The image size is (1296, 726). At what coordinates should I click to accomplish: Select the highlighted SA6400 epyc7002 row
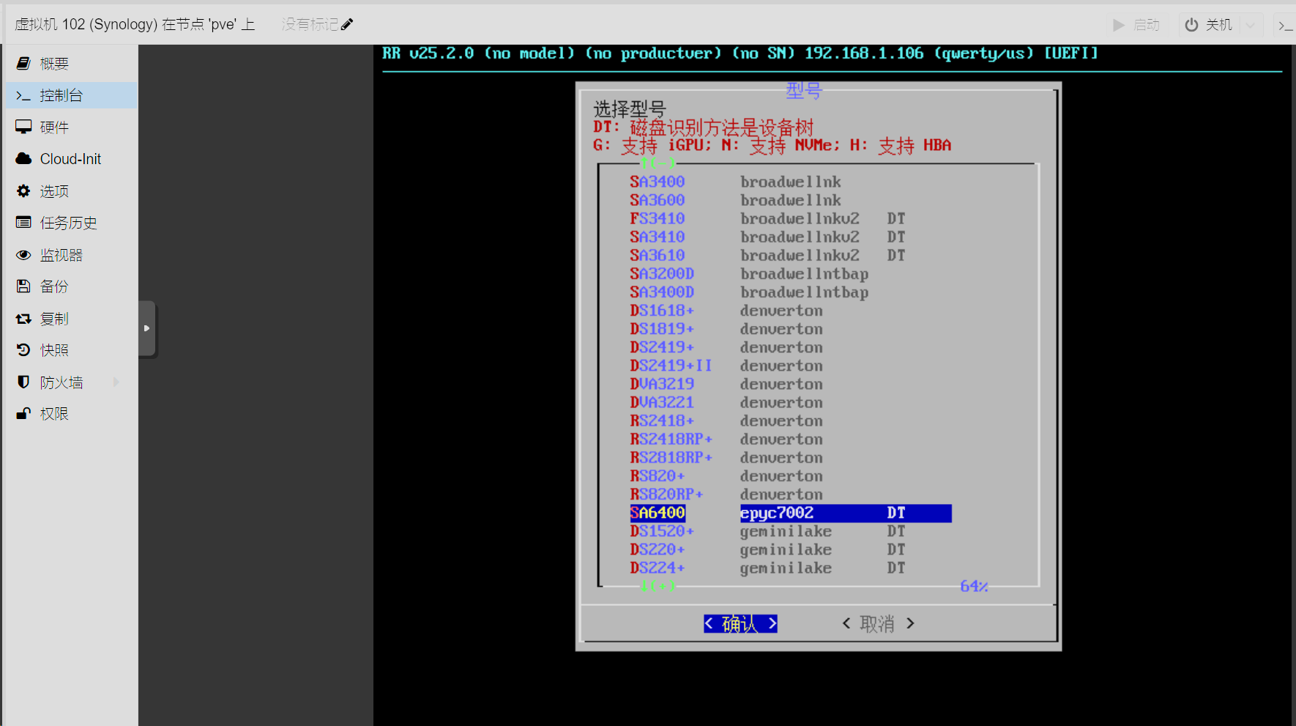[x=791, y=513]
